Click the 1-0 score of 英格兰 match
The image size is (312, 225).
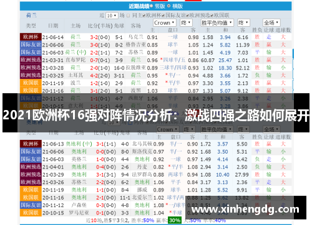coord(100,160)
